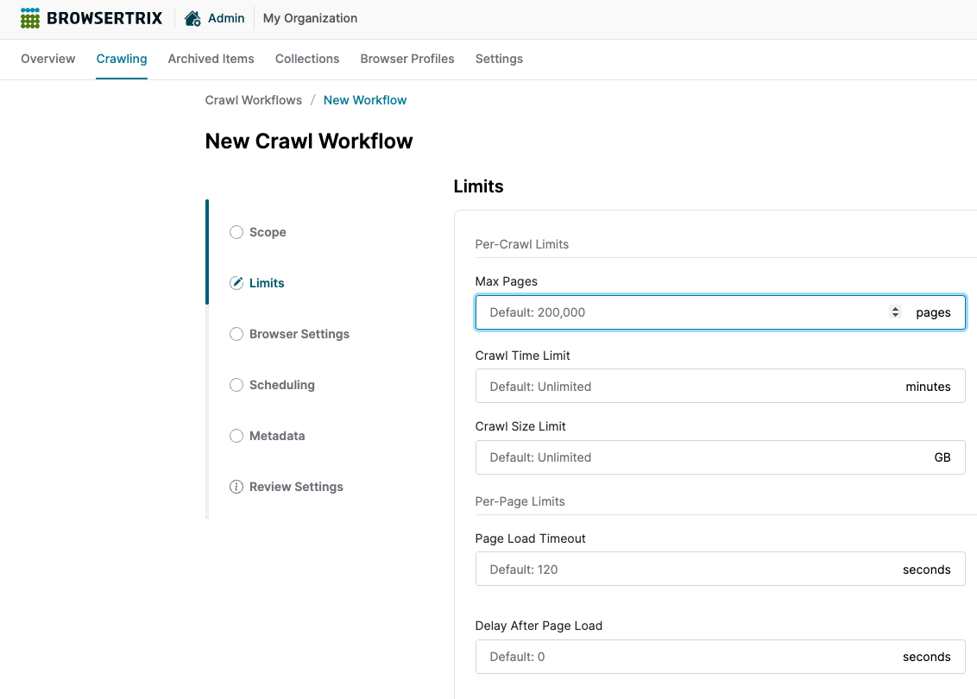Focus the Max Pages input field

click(721, 312)
